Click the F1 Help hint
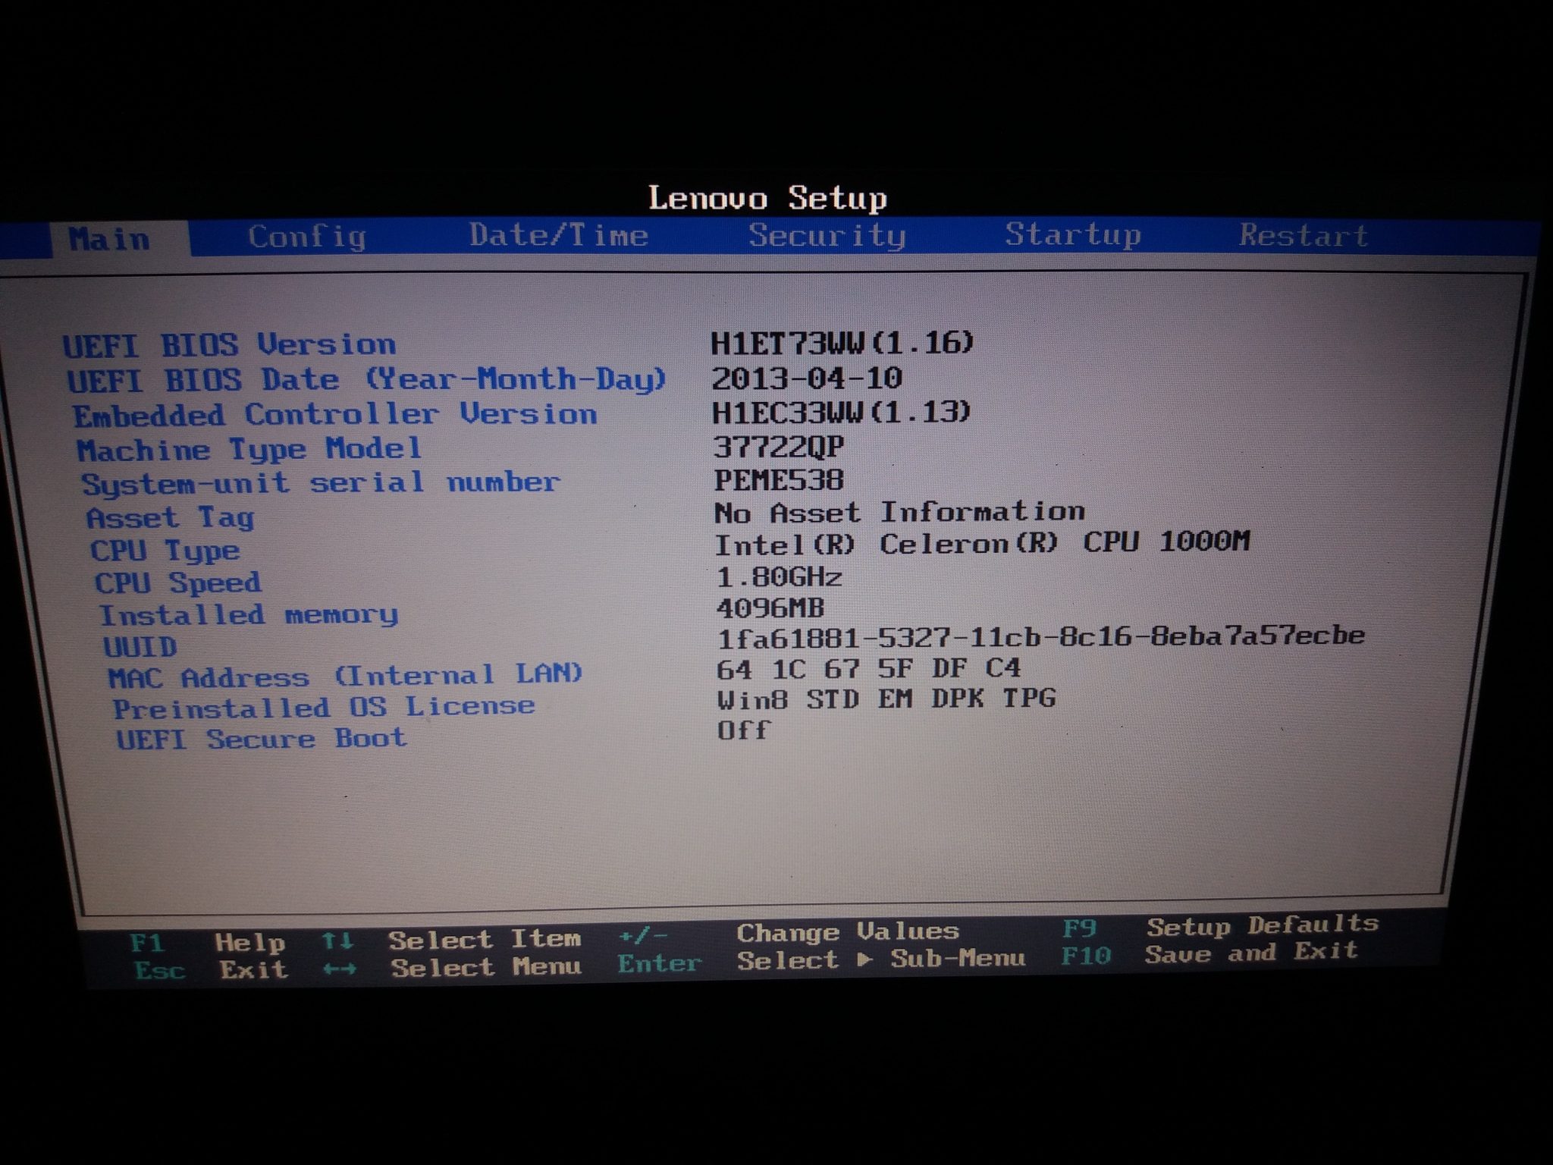 [x=209, y=943]
